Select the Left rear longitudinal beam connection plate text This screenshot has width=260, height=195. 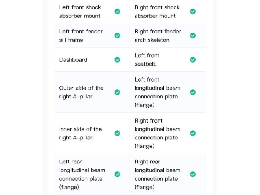coord(82,174)
